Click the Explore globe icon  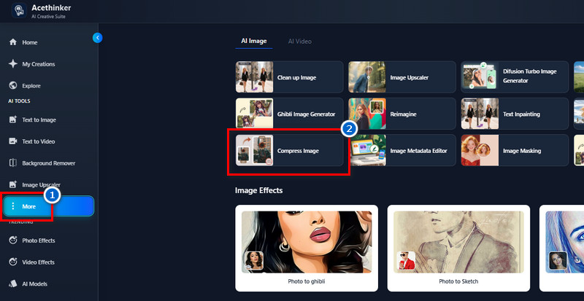(13, 85)
